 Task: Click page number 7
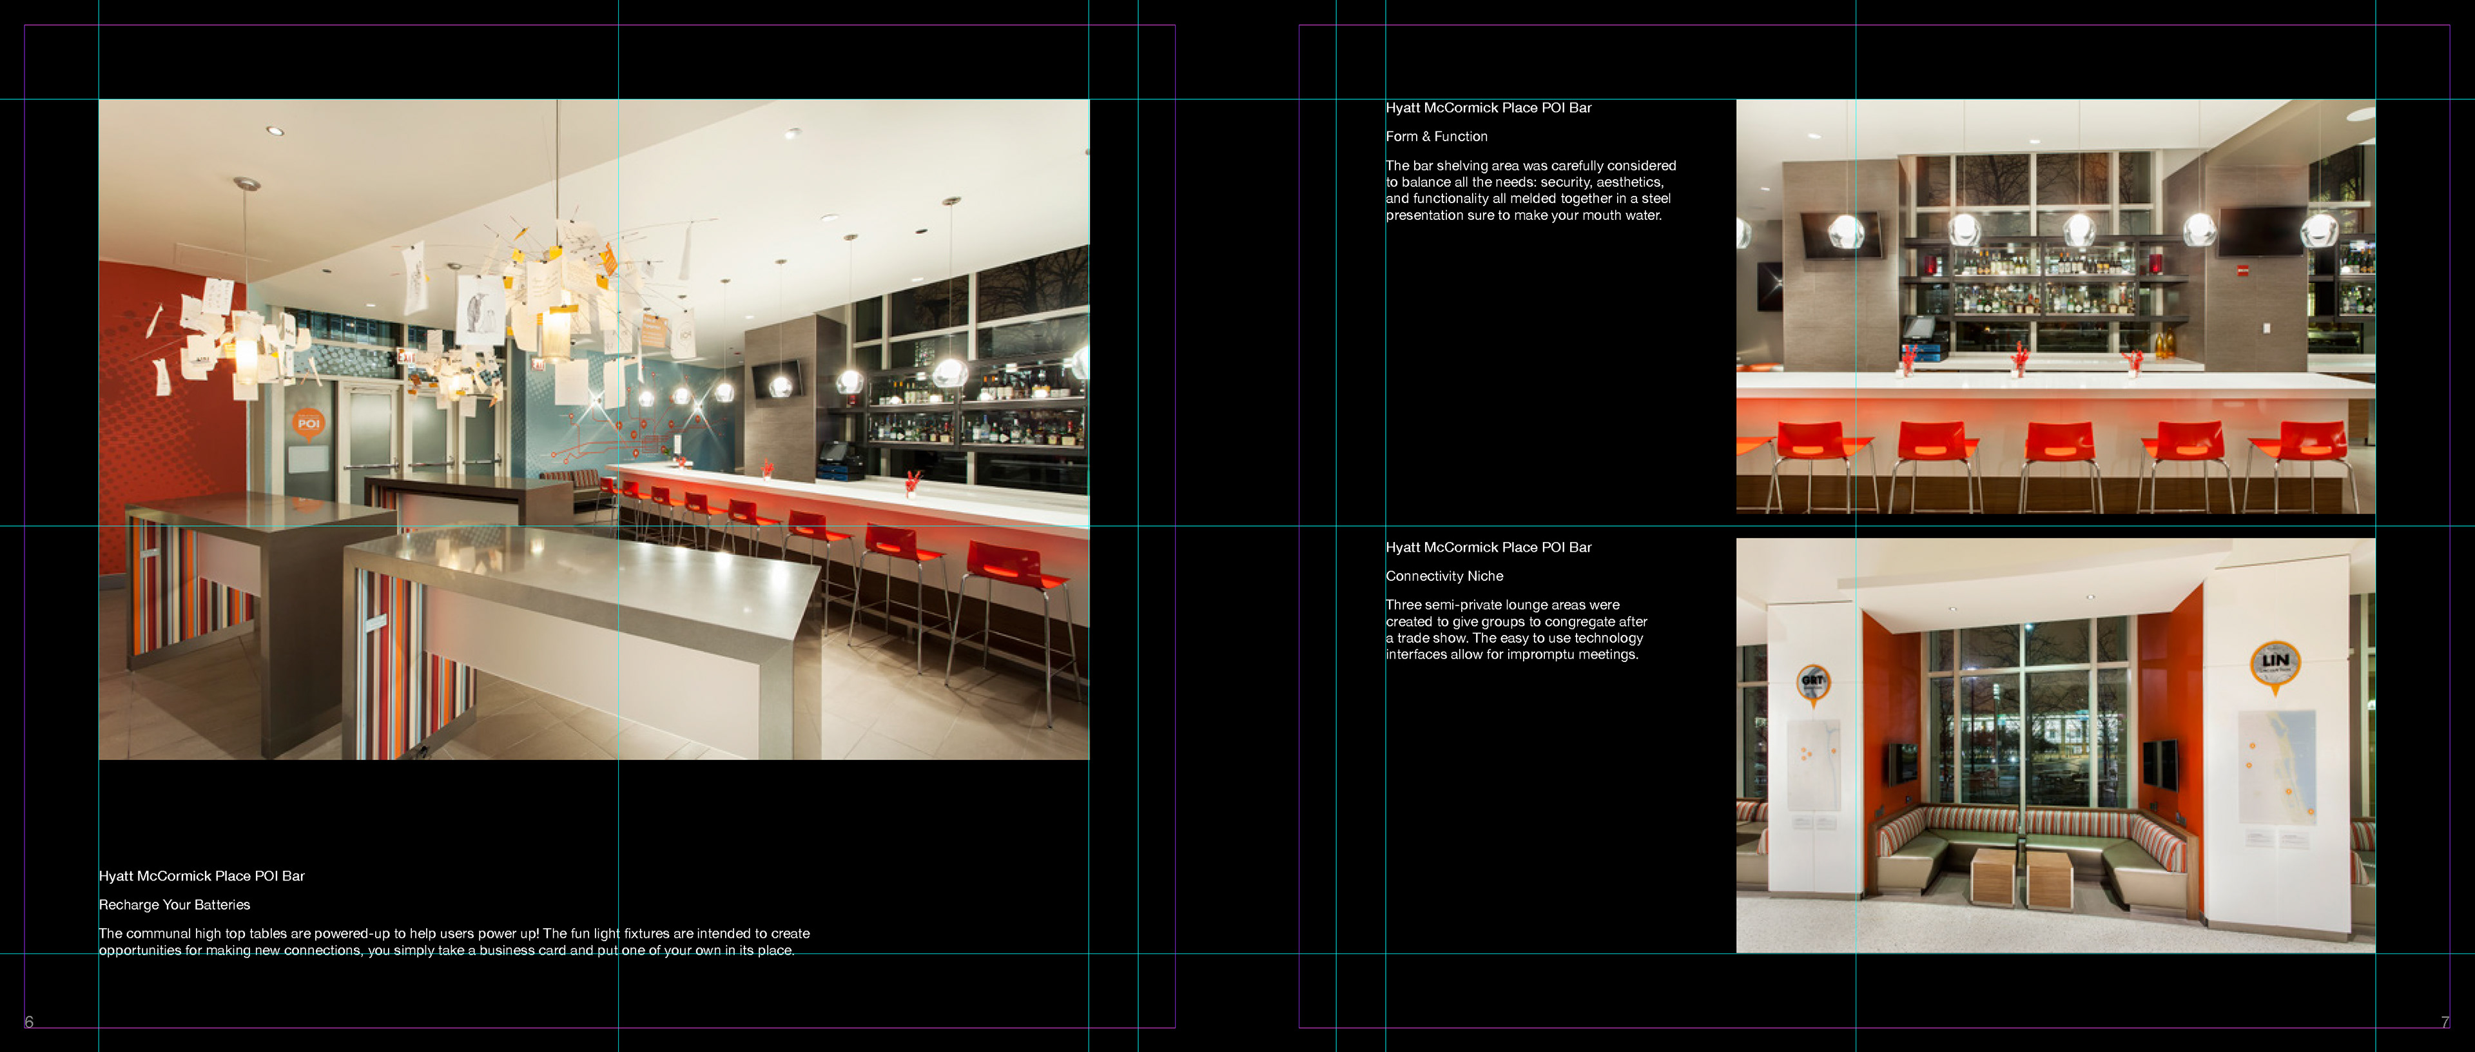(2445, 1021)
